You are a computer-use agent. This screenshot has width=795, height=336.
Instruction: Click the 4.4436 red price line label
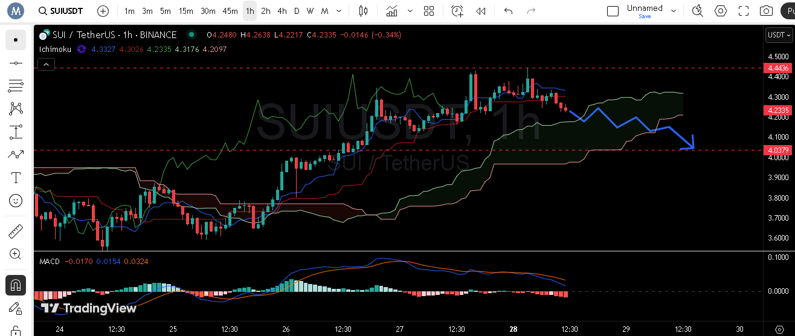(x=779, y=68)
